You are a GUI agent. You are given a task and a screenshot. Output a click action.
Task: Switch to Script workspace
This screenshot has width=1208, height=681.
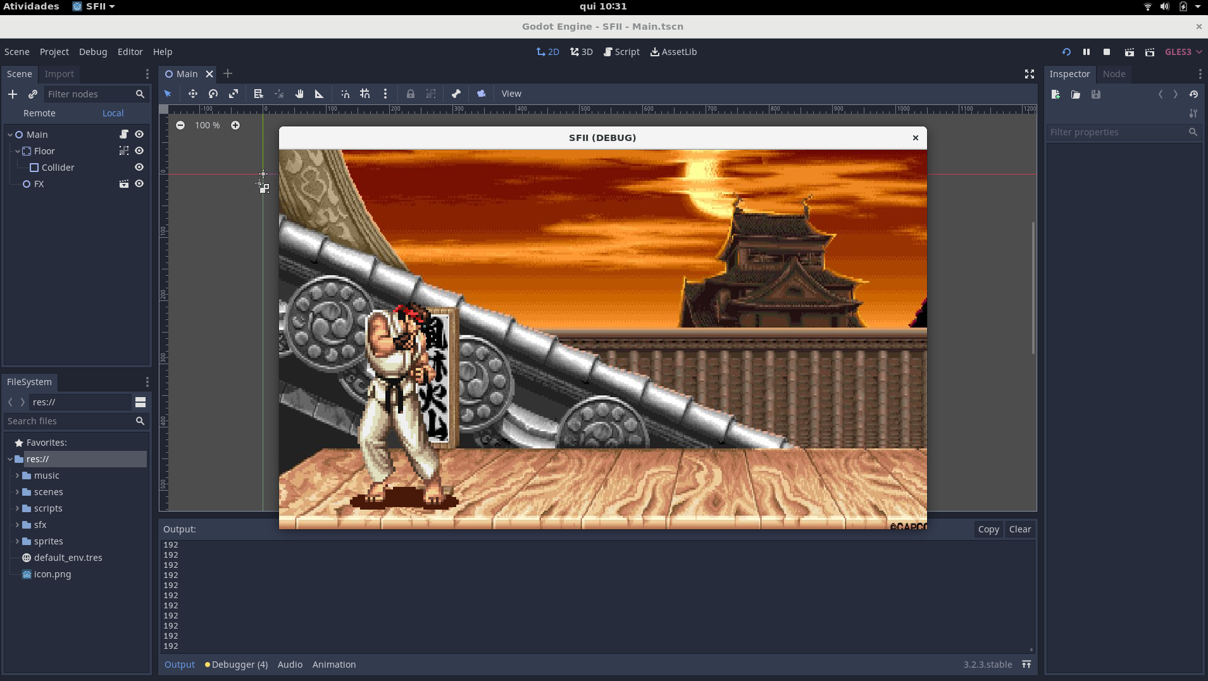621,52
